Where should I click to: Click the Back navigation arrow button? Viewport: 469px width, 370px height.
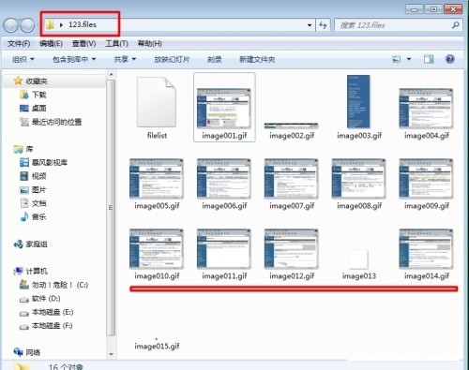11,25
